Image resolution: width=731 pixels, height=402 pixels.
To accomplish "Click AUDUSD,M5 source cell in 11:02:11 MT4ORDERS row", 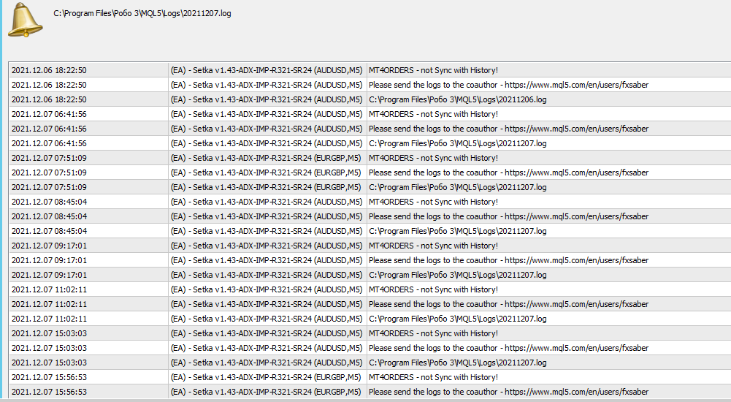I will pos(267,289).
